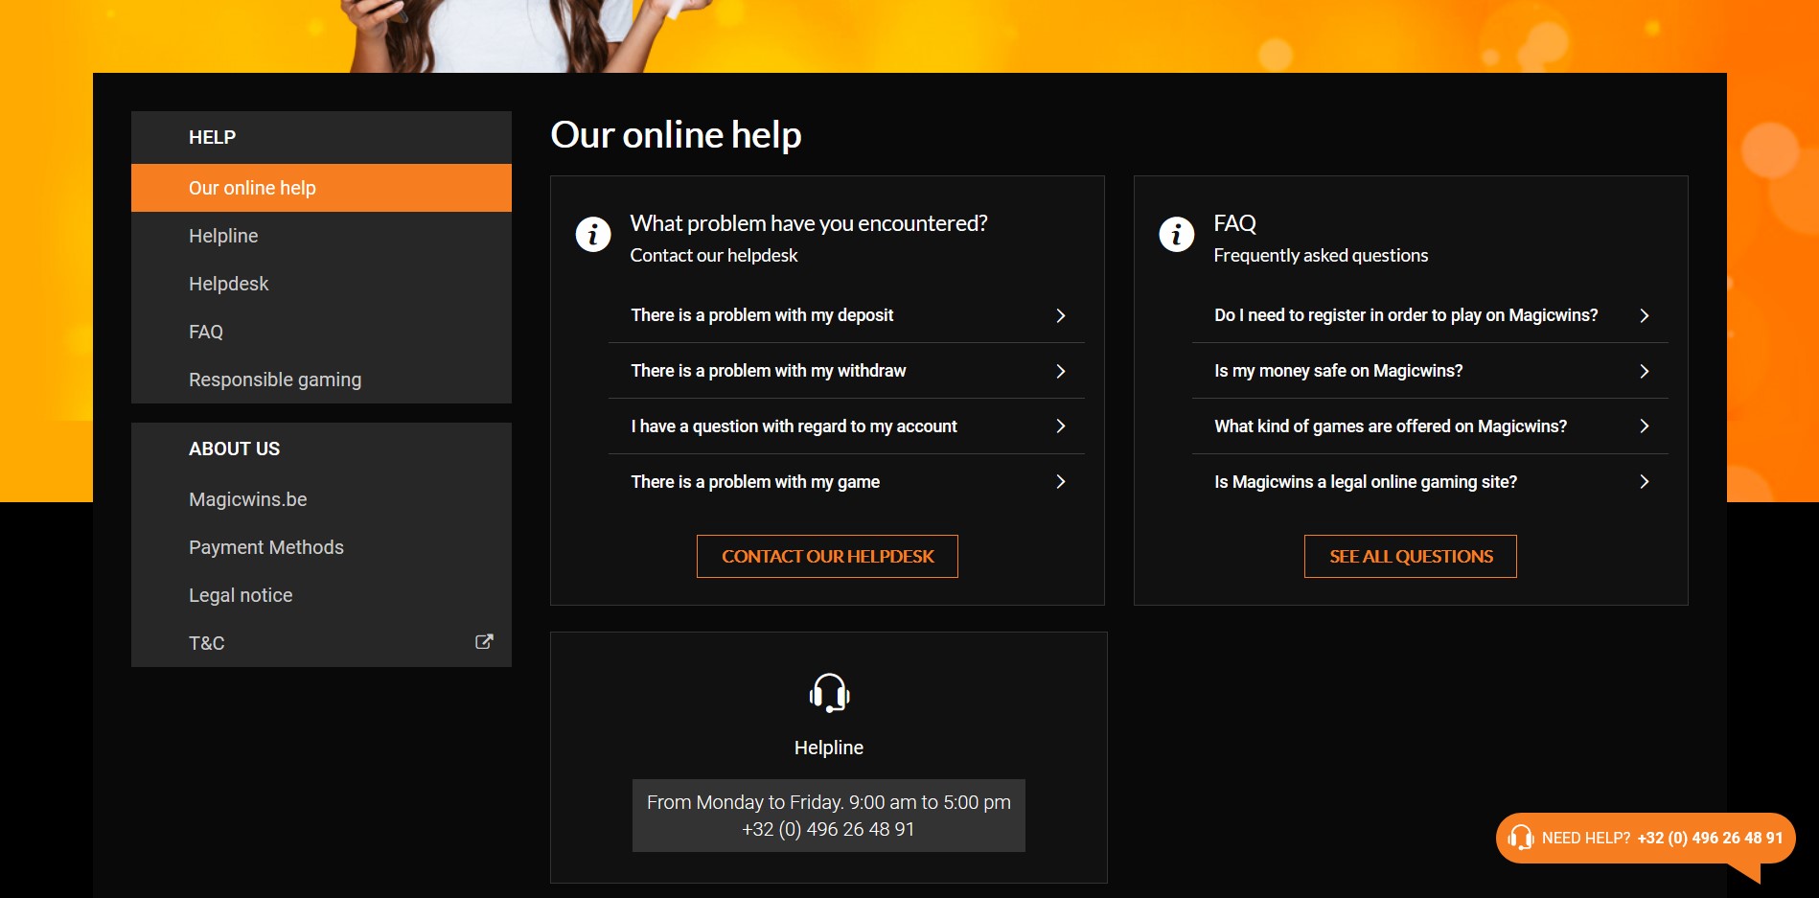Click the Helpline title in bottom card
This screenshot has height=898, width=1819.
[x=829, y=748]
